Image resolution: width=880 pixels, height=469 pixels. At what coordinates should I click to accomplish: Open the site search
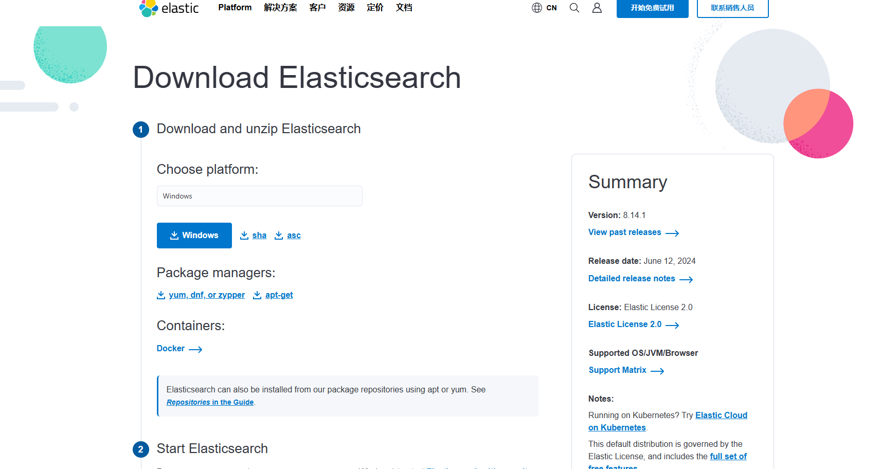[574, 8]
